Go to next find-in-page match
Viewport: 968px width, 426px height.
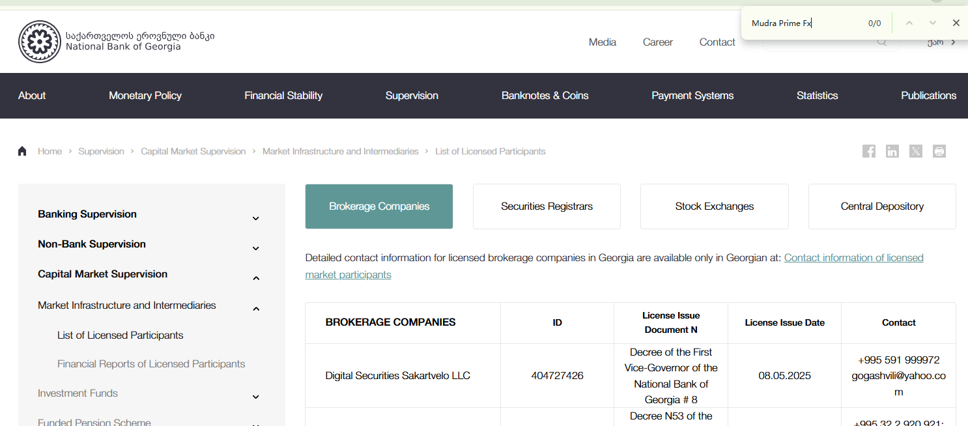click(933, 23)
